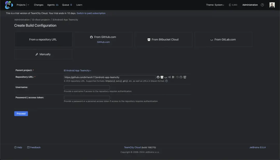Open the user profile avatar
This screenshot has width=280, height=160.
click(272, 5)
